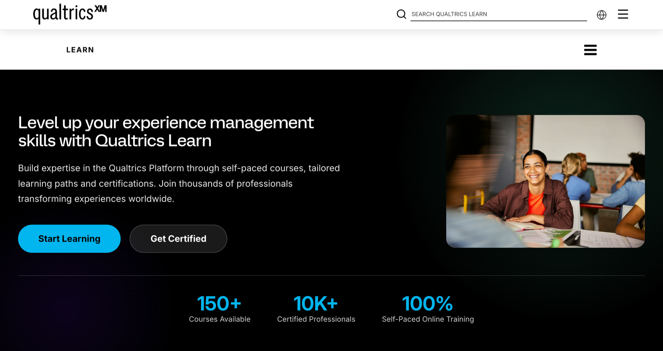Viewport: 663px width, 351px height.
Task: Click the Get Certified button
Action: (x=178, y=239)
